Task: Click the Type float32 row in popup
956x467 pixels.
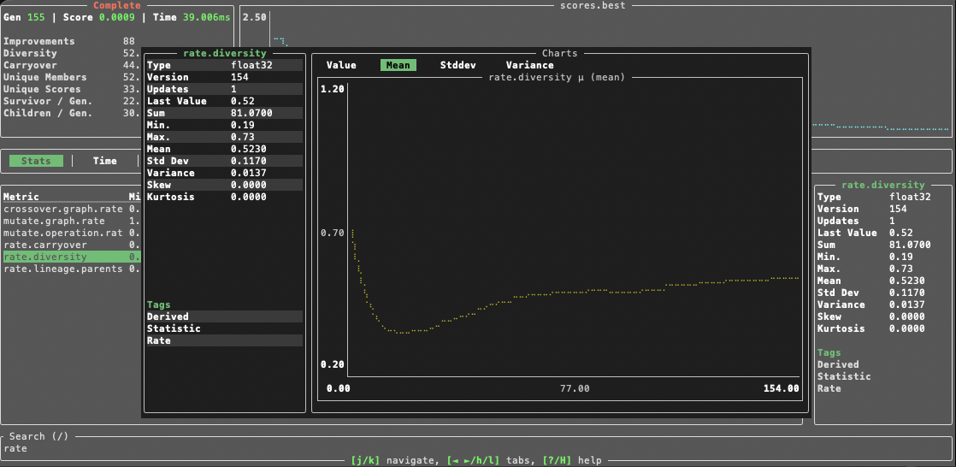Action: [224, 65]
